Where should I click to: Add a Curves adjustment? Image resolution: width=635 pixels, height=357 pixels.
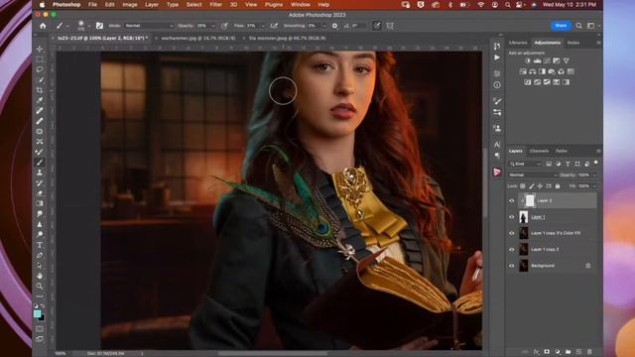coord(547,60)
